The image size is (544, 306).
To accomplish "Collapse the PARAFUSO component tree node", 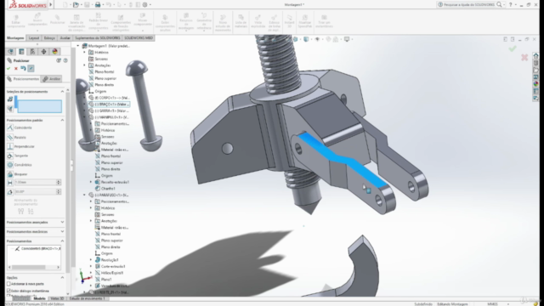I will (84, 195).
